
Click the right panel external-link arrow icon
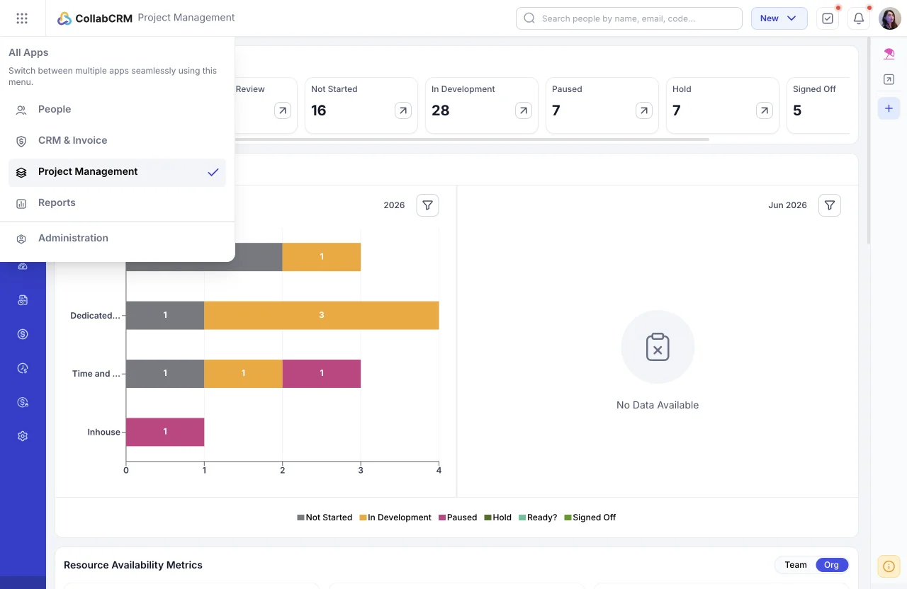(x=889, y=80)
